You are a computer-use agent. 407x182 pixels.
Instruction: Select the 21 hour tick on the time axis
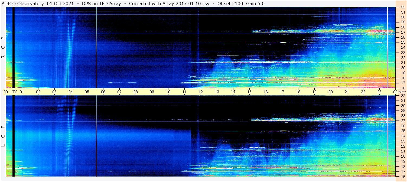coord(347,92)
